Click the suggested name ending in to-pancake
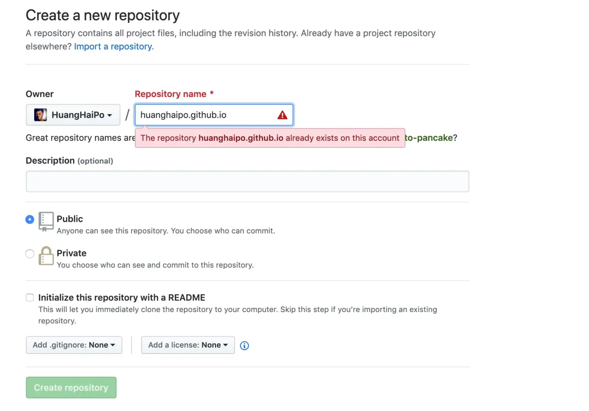The image size is (589, 411). click(428, 138)
